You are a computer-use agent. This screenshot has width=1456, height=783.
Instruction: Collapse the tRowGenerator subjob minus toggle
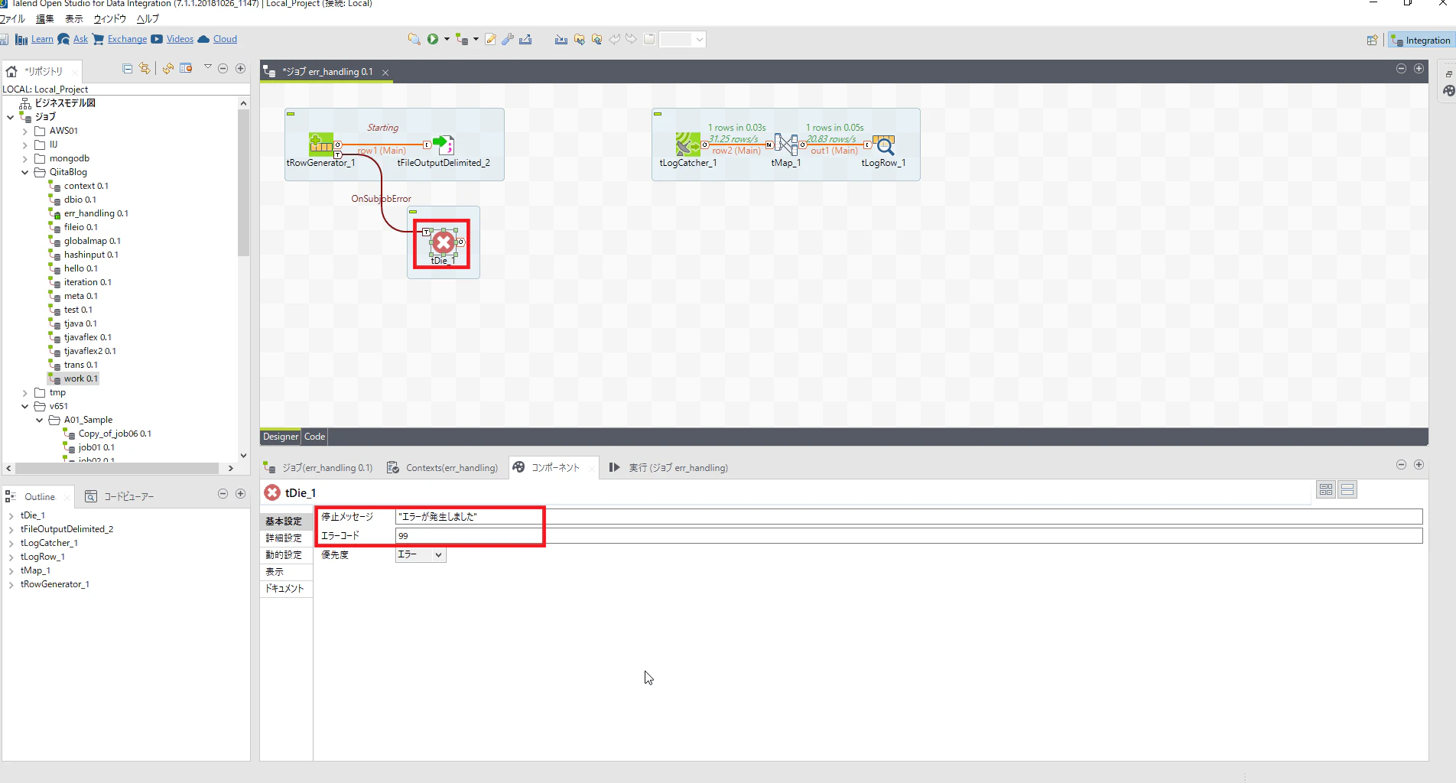[291, 114]
